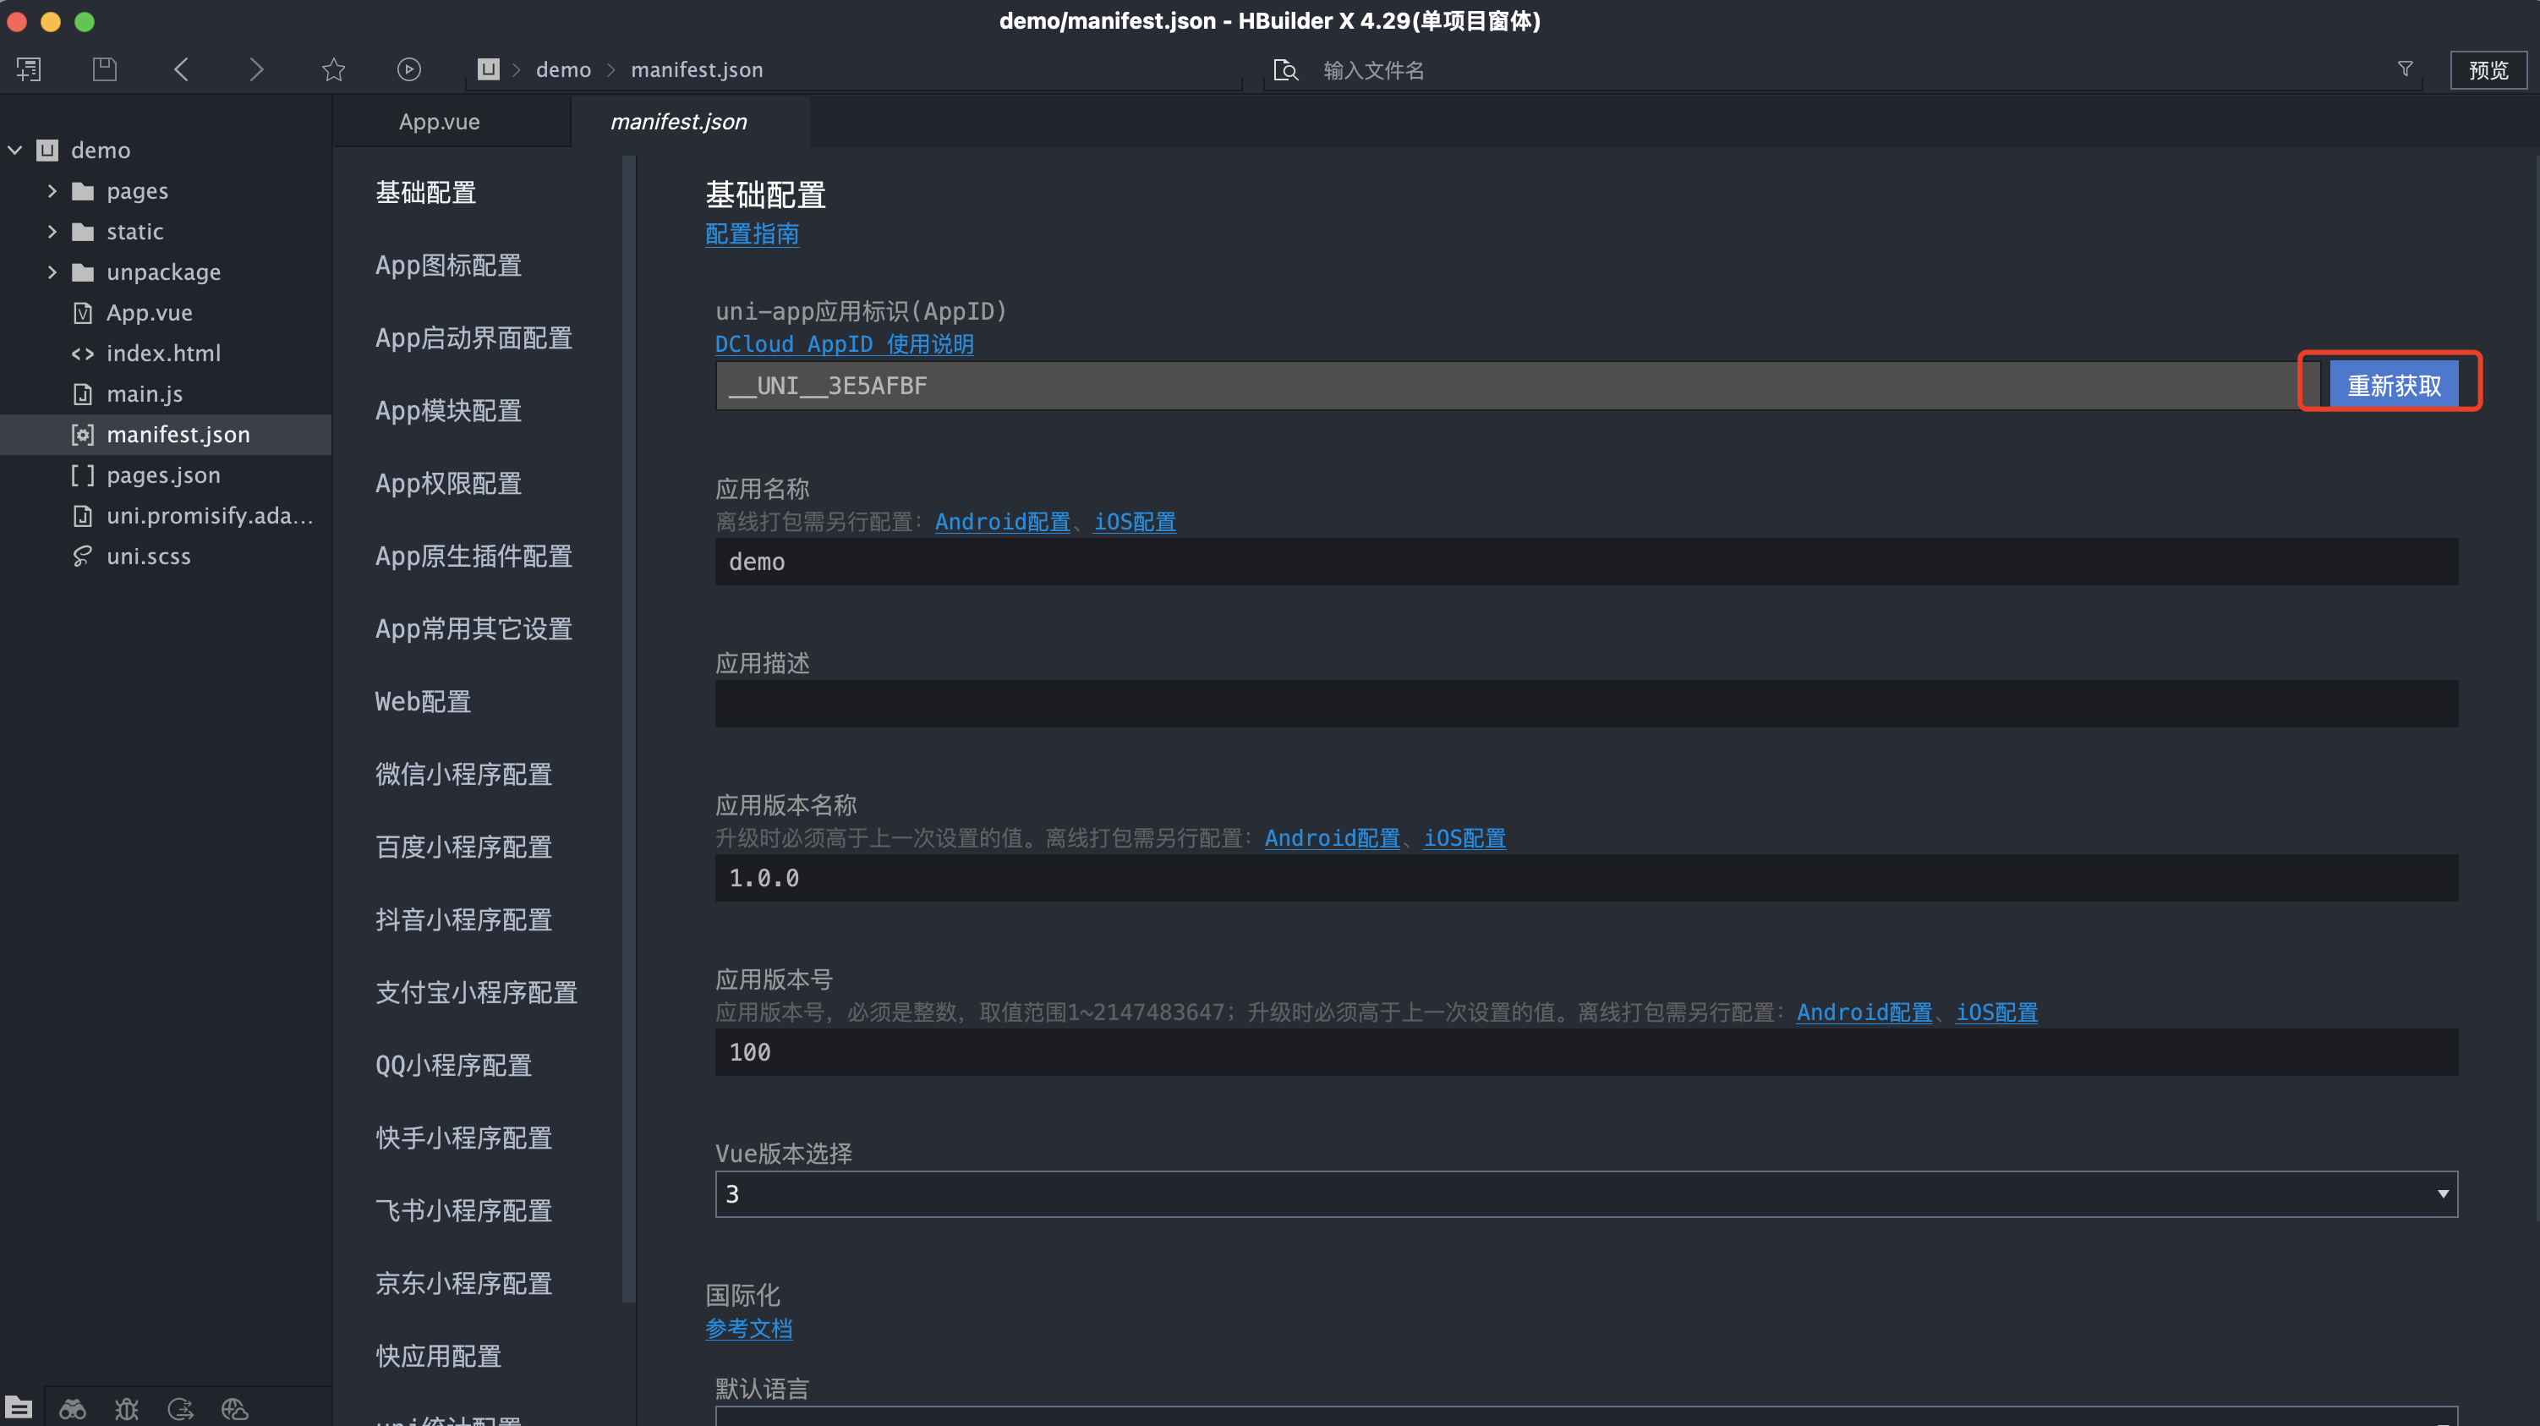
Task: Expand the pages folder
Action: (52, 191)
